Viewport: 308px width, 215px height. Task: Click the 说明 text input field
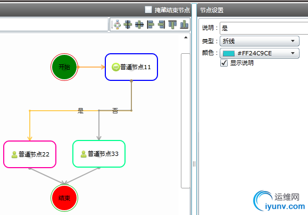pyautogui.click(x=264, y=28)
